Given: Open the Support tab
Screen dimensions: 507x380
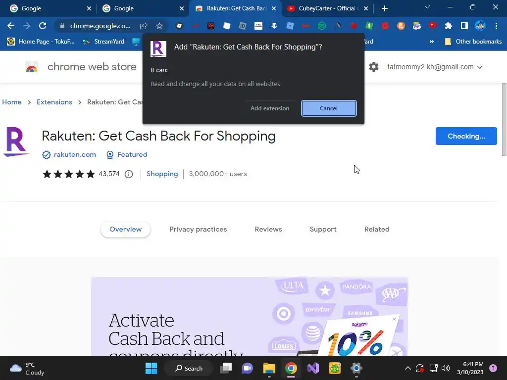Looking at the screenshot, I should point(323,229).
